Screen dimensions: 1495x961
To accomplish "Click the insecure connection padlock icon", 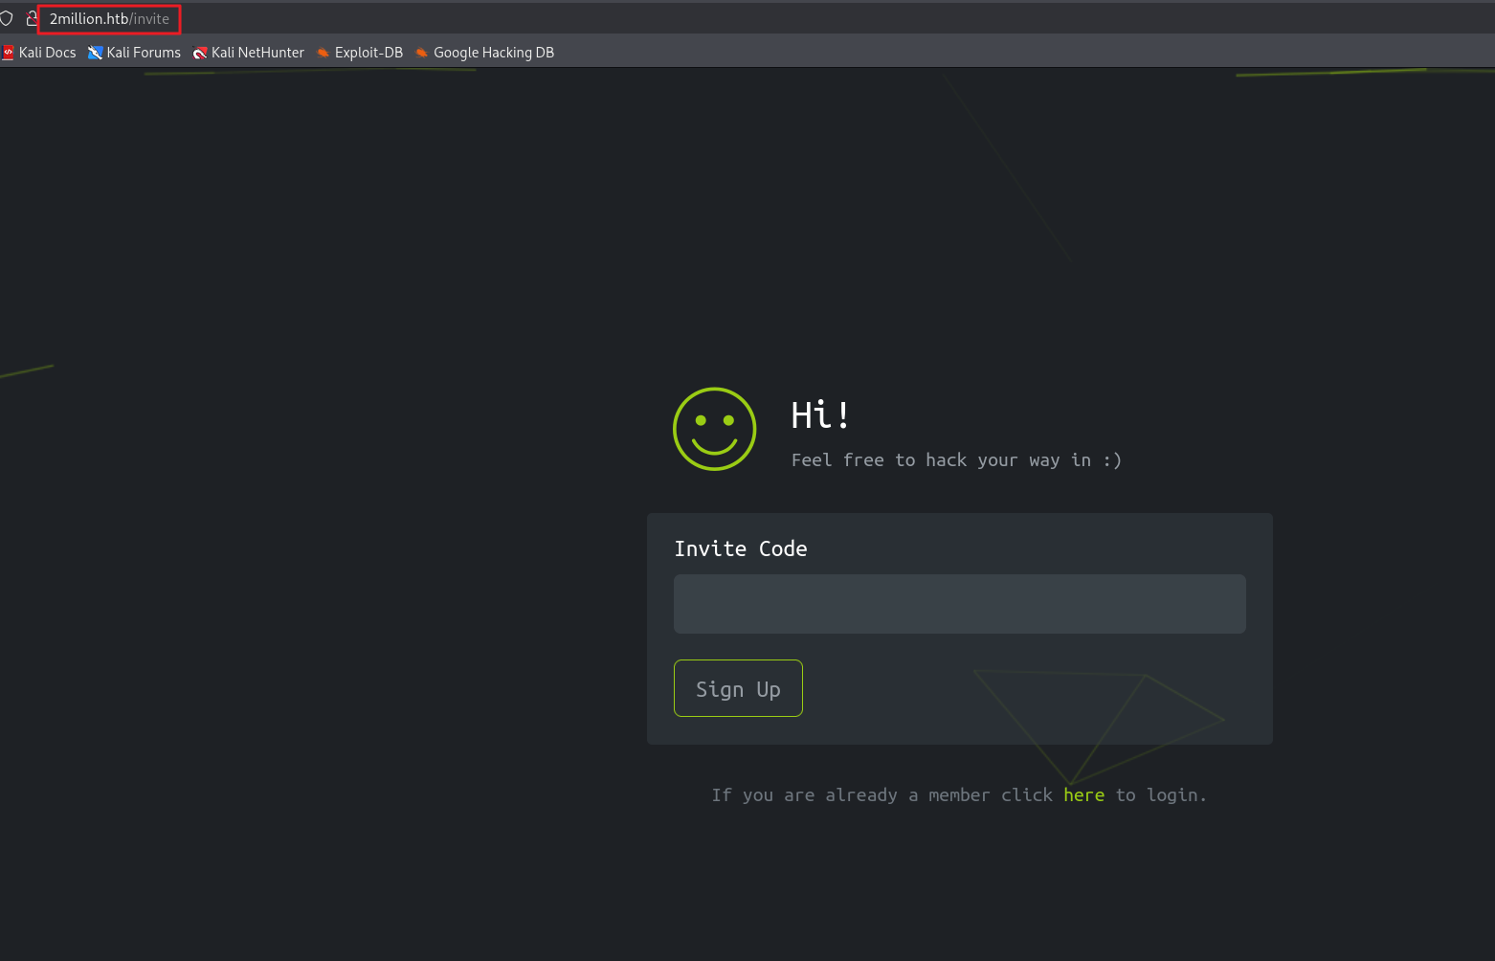I will pos(32,18).
